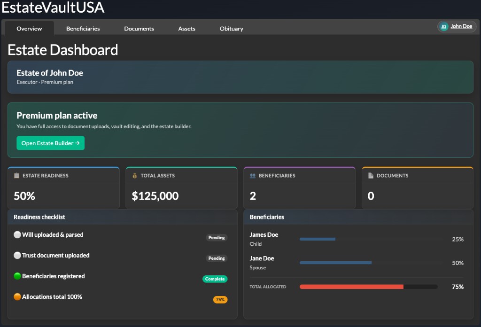Select the Documents 0 card
The width and height of the screenshot is (481, 327).
click(418, 188)
